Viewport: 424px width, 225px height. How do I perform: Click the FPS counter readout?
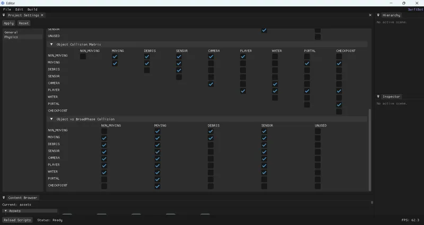410,220
